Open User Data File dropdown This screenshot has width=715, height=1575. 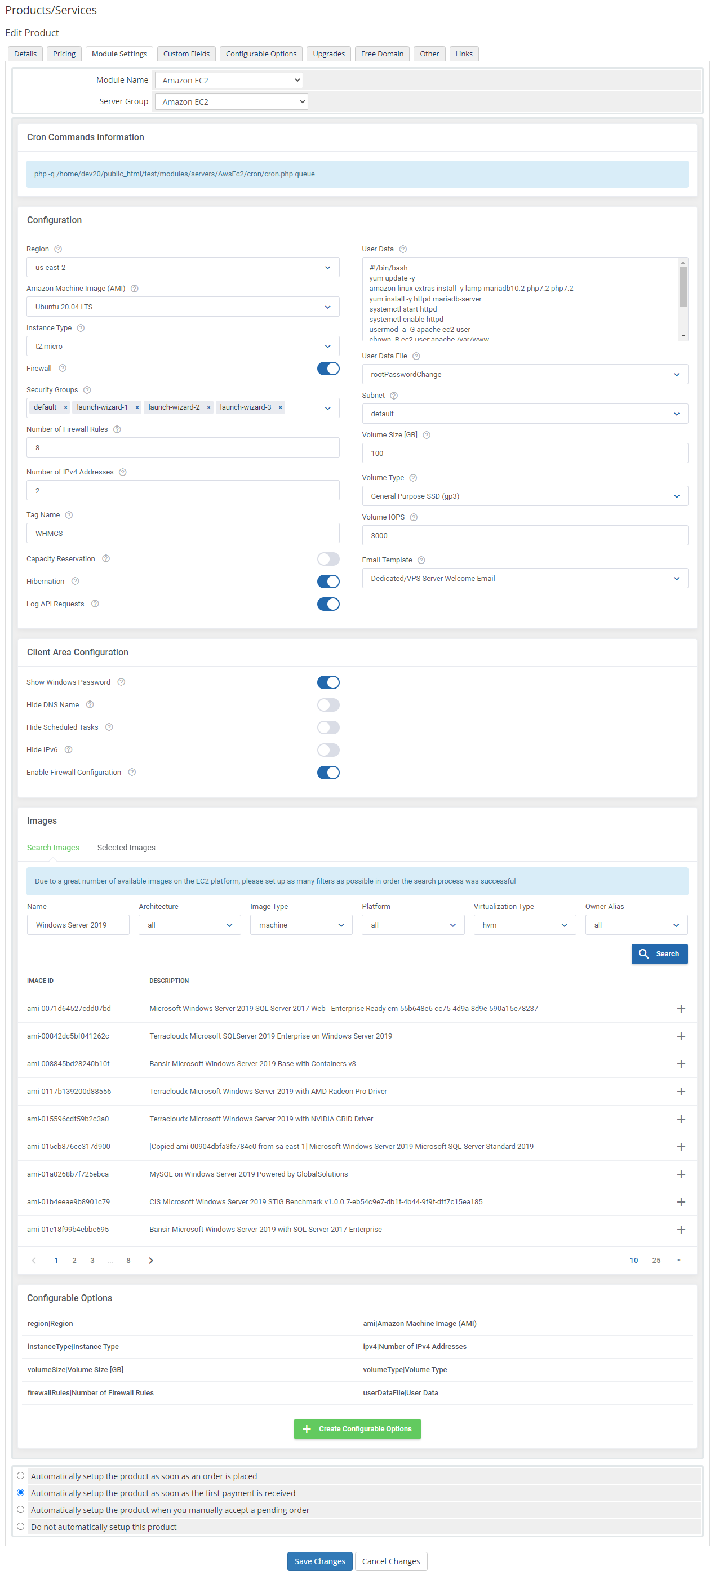(525, 375)
